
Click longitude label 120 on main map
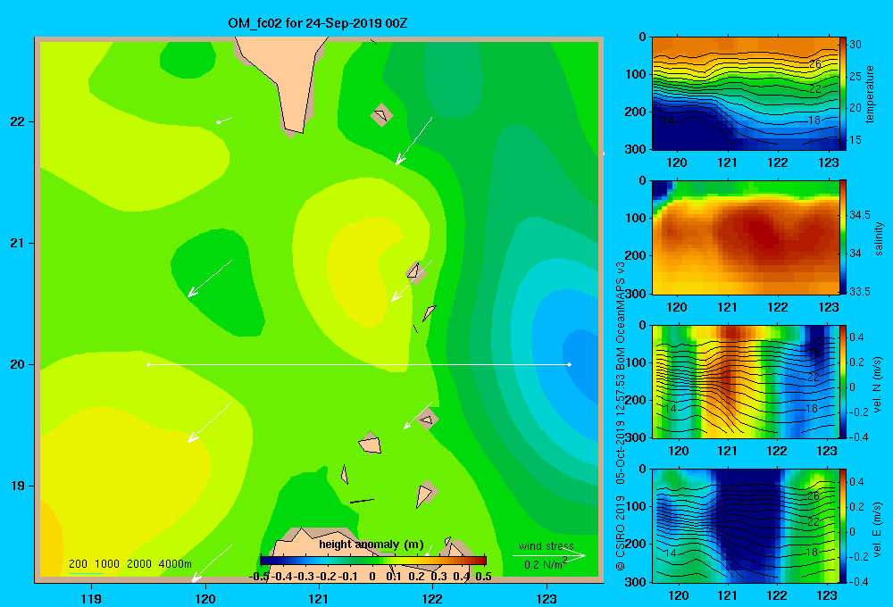click(x=205, y=598)
